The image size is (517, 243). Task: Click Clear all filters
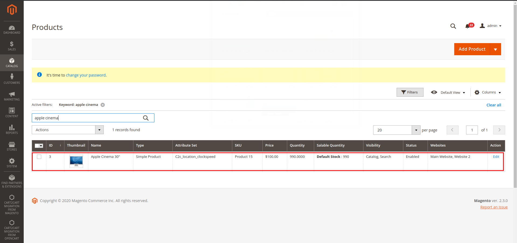coord(494,105)
